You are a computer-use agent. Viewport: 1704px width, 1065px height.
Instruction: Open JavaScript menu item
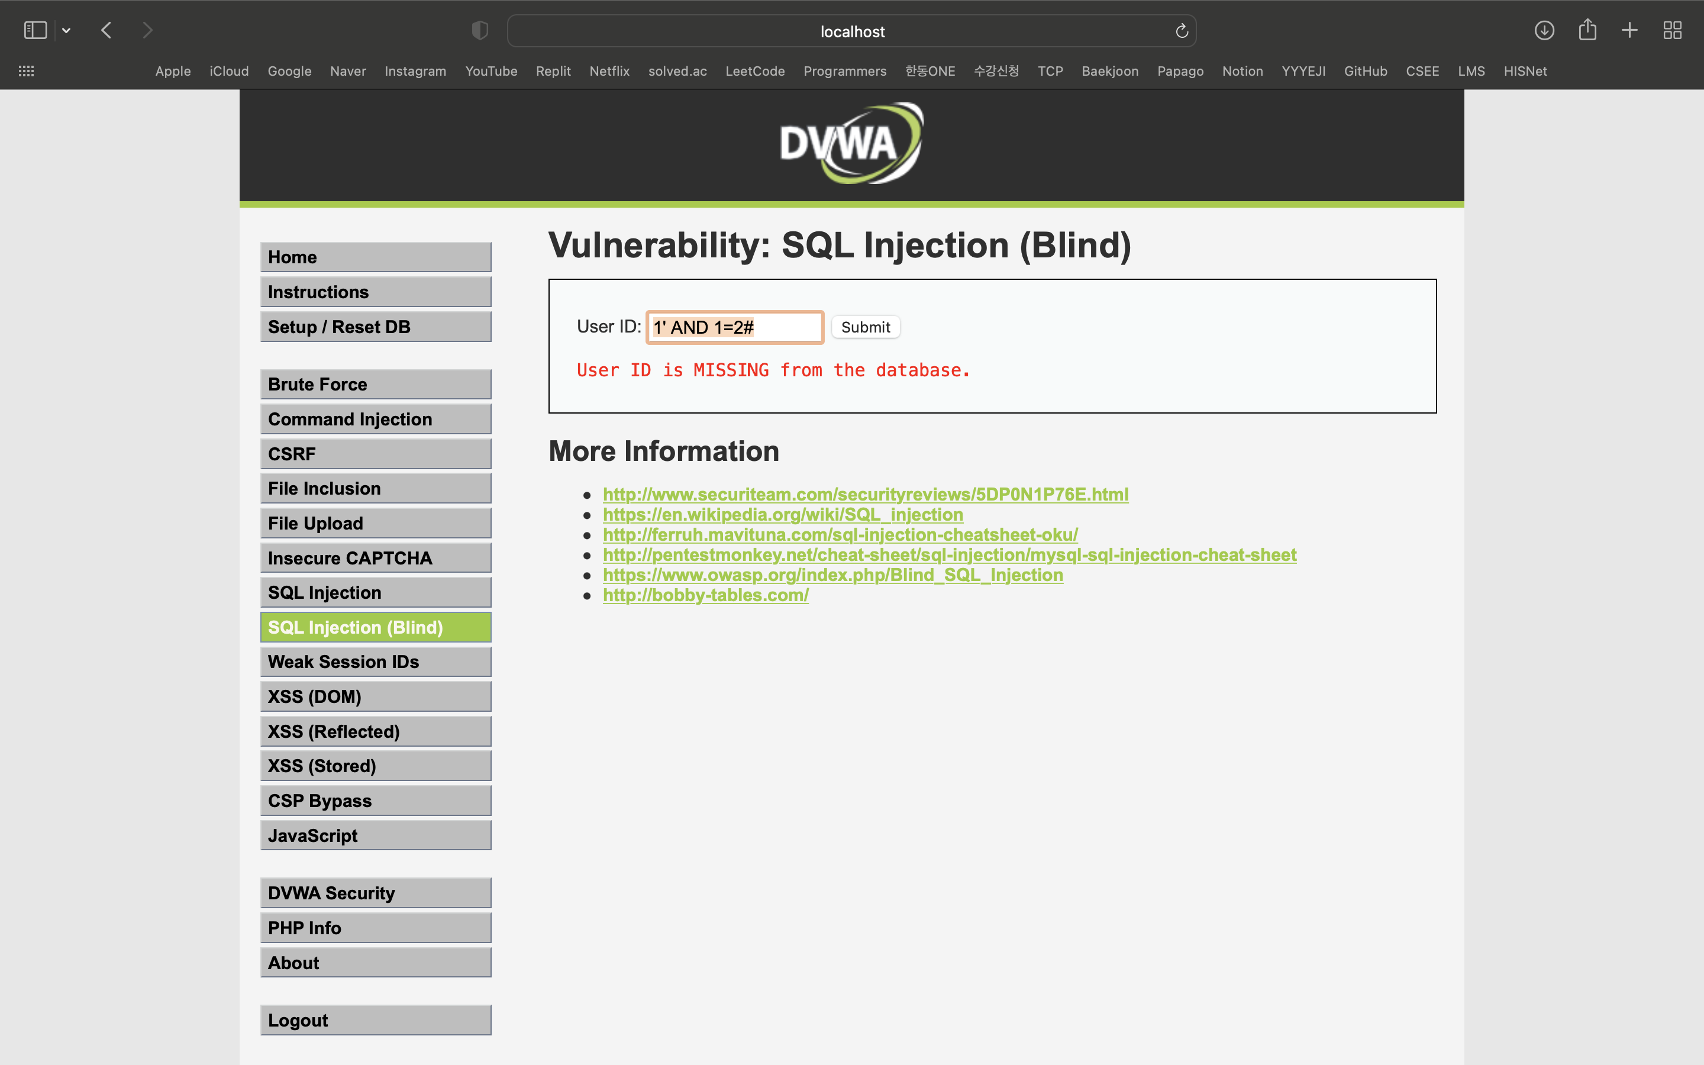click(375, 835)
